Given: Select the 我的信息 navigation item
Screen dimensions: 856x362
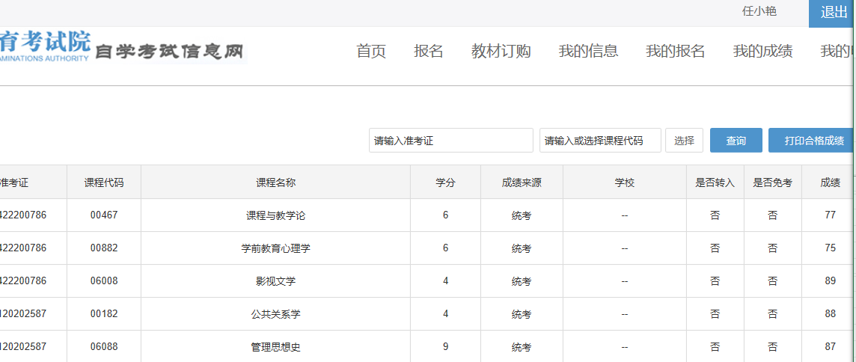Looking at the screenshot, I should click(588, 52).
